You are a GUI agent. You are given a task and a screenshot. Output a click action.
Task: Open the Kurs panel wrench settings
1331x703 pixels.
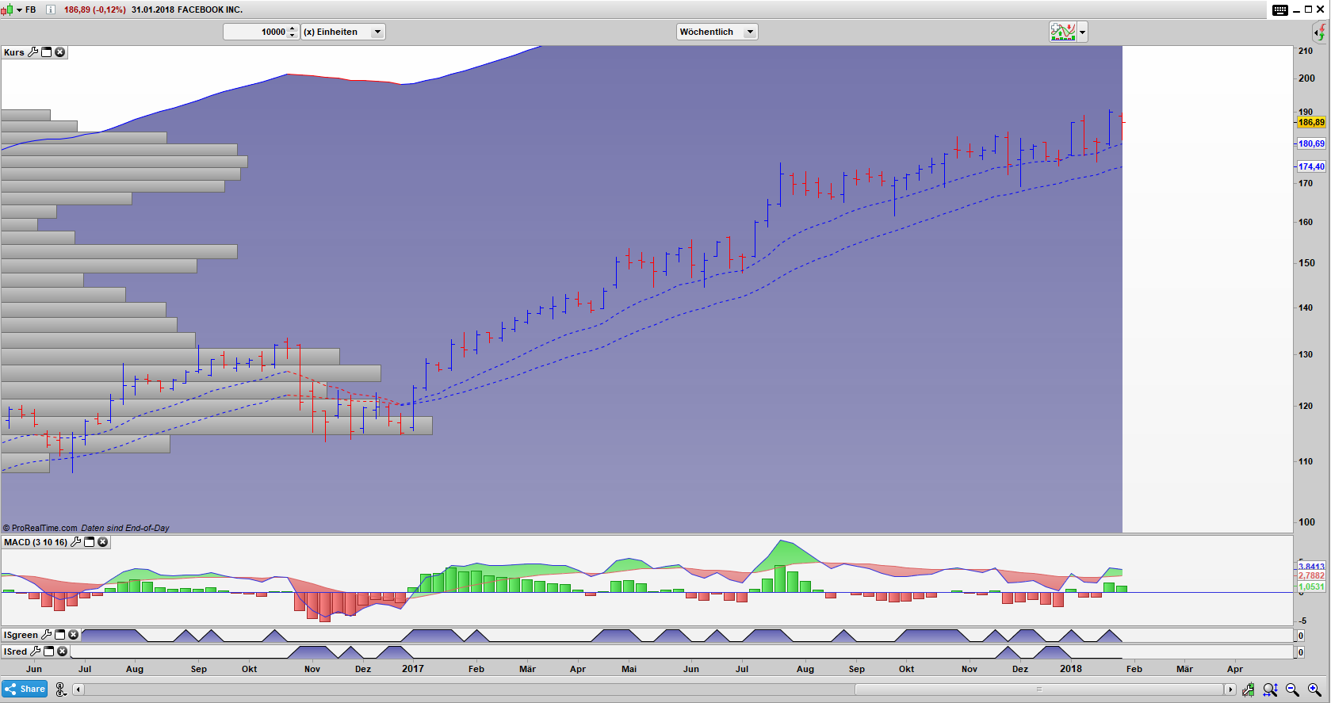click(x=33, y=52)
